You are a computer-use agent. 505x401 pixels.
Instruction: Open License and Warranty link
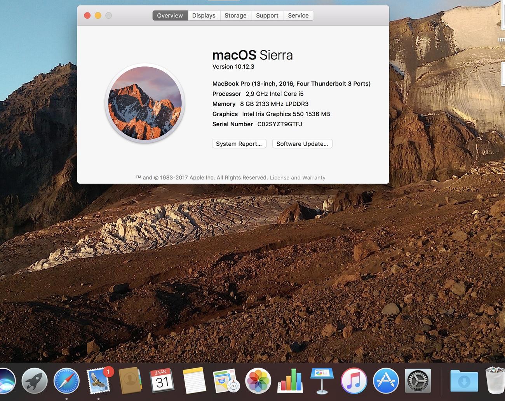[x=298, y=178]
